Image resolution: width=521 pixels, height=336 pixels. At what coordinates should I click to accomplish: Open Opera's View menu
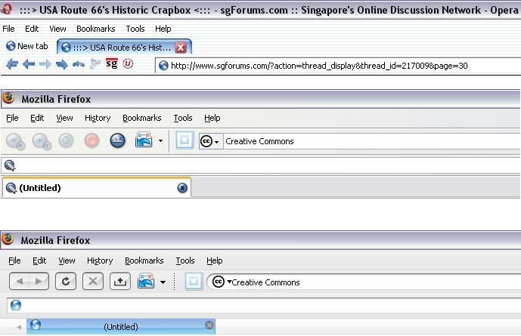[57, 29]
